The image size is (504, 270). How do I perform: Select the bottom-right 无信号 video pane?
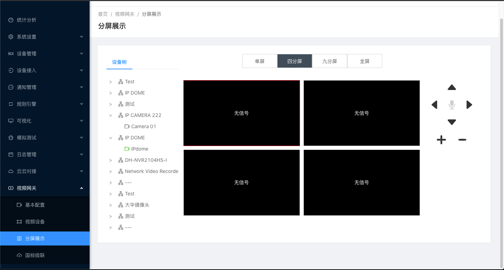click(362, 182)
